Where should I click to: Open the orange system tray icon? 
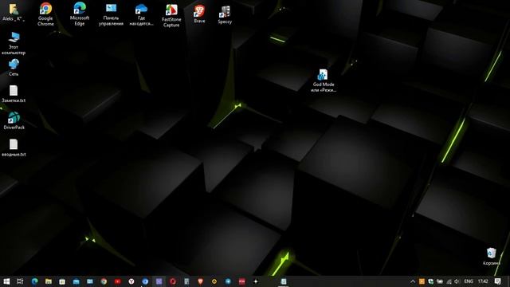(x=422, y=281)
